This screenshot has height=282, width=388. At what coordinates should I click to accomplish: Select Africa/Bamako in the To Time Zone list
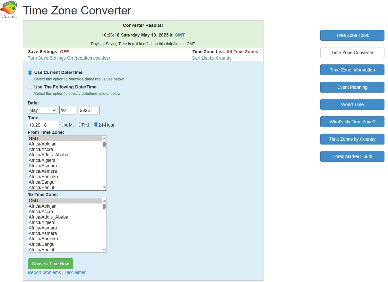point(43,239)
